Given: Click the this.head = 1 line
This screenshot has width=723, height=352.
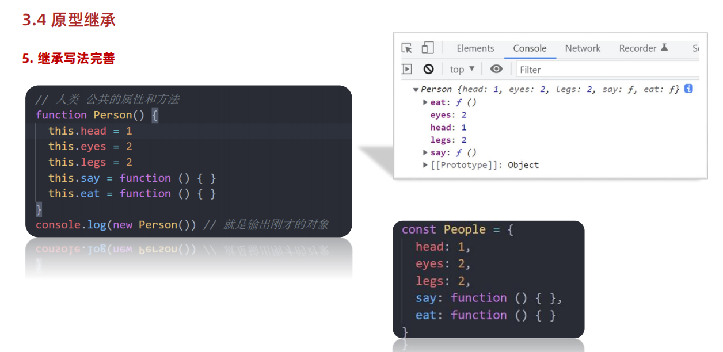Looking at the screenshot, I should tap(90, 131).
